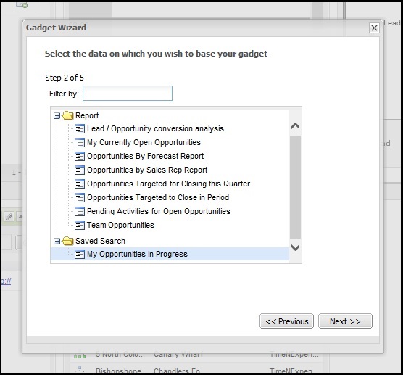Click the Lead / Opportunity conversion analysis report icon
This screenshot has width=403, height=375.
pyautogui.click(x=80, y=128)
